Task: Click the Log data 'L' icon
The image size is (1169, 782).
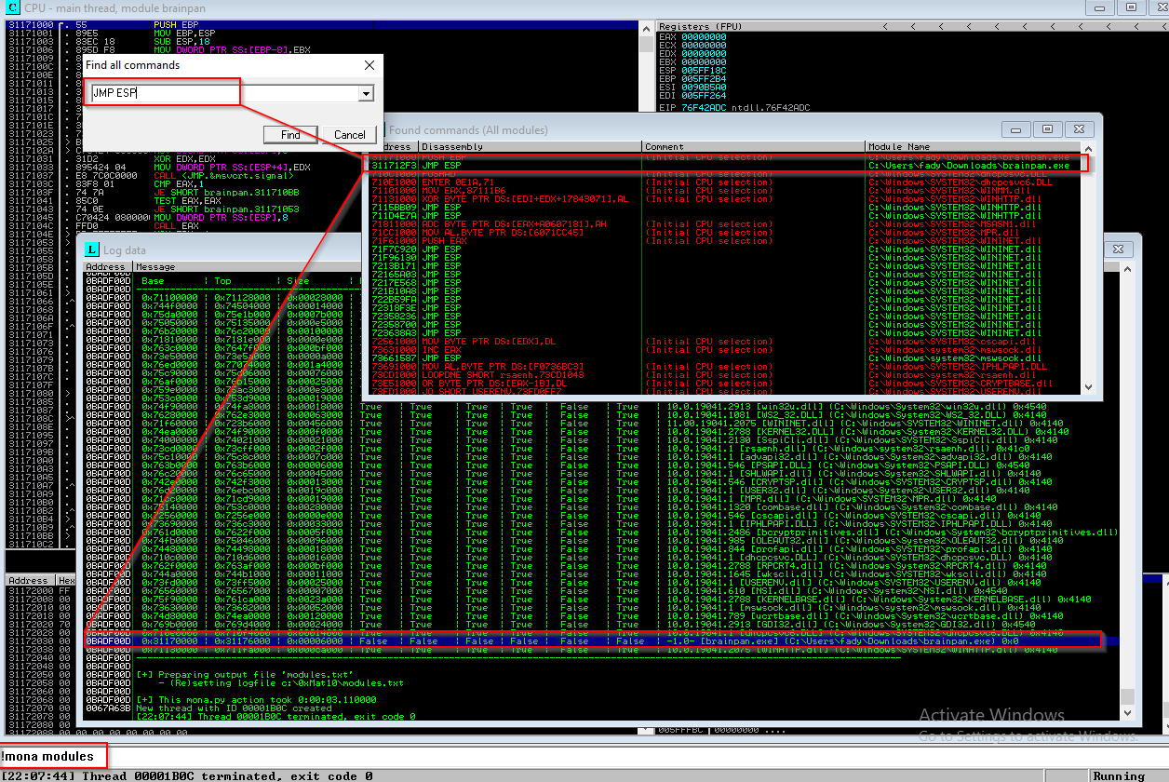Action: 91,249
